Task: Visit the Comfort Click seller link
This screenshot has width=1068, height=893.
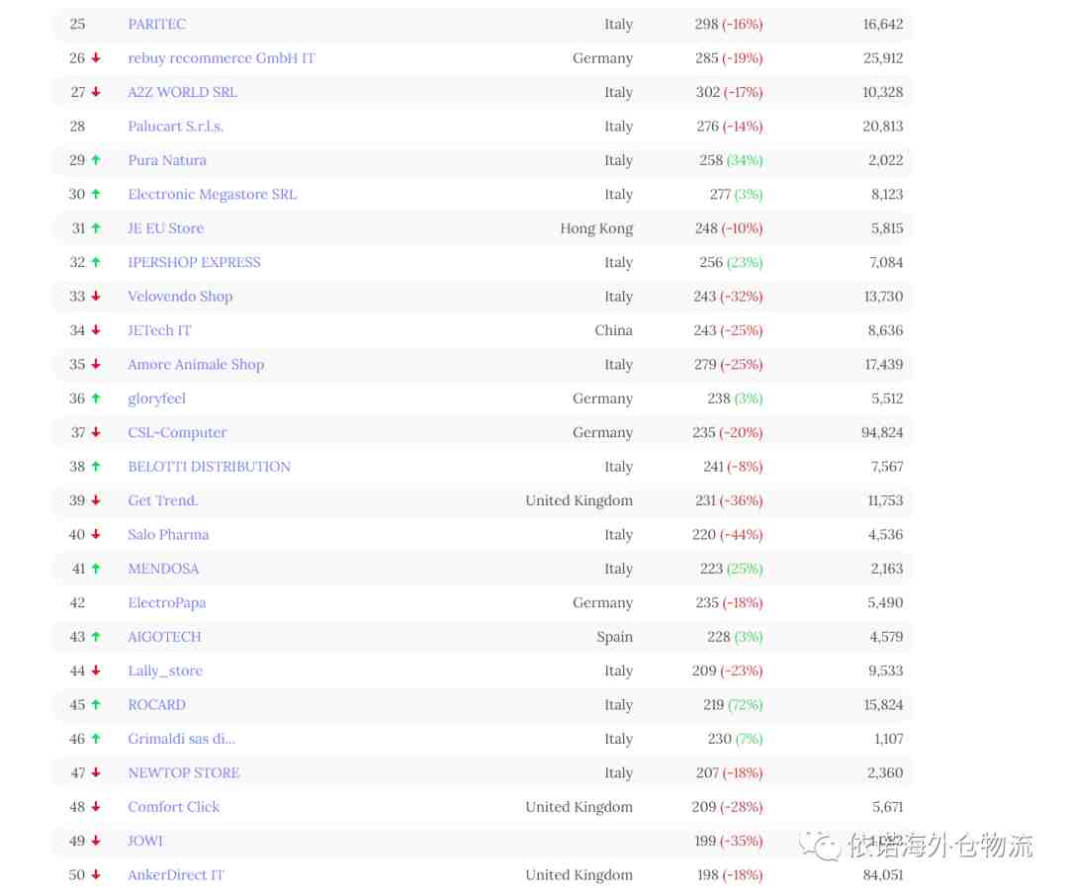Action: pyautogui.click(x=174, y=808)
